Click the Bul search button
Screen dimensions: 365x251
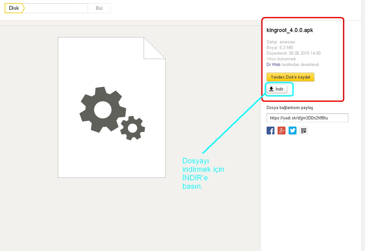[99, 8]
